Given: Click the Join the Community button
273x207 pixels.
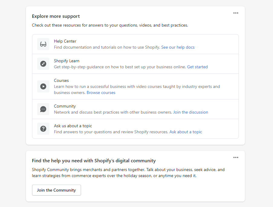Looking at the screenshot, I should point(57,190).
